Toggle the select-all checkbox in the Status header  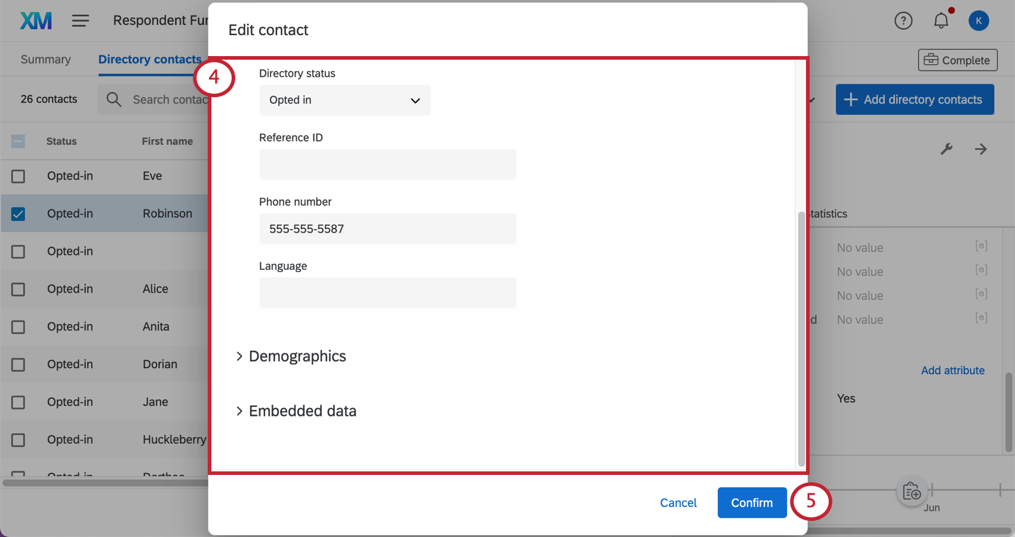(x=18, y=141)
